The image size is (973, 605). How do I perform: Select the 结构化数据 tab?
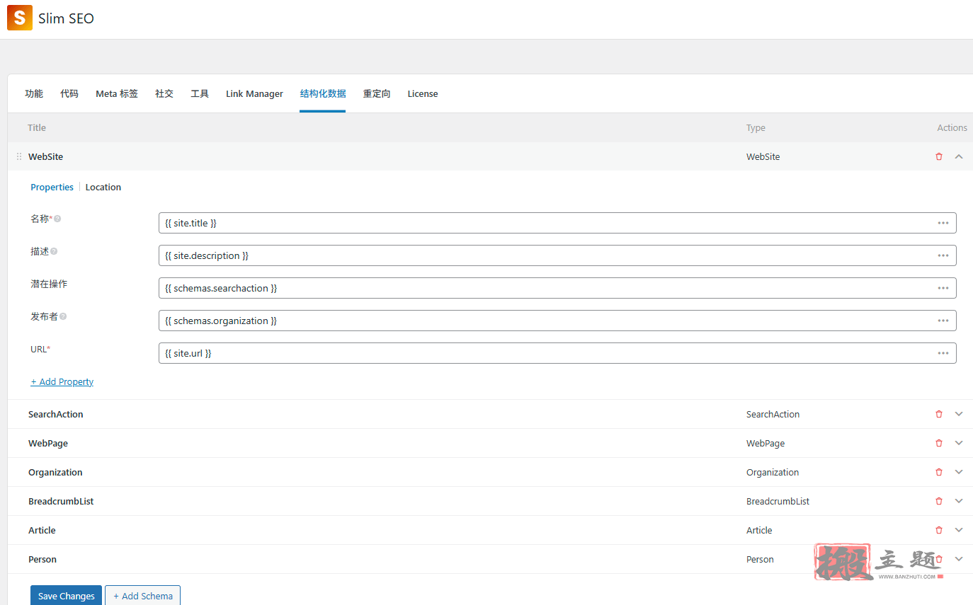[323, 93]
